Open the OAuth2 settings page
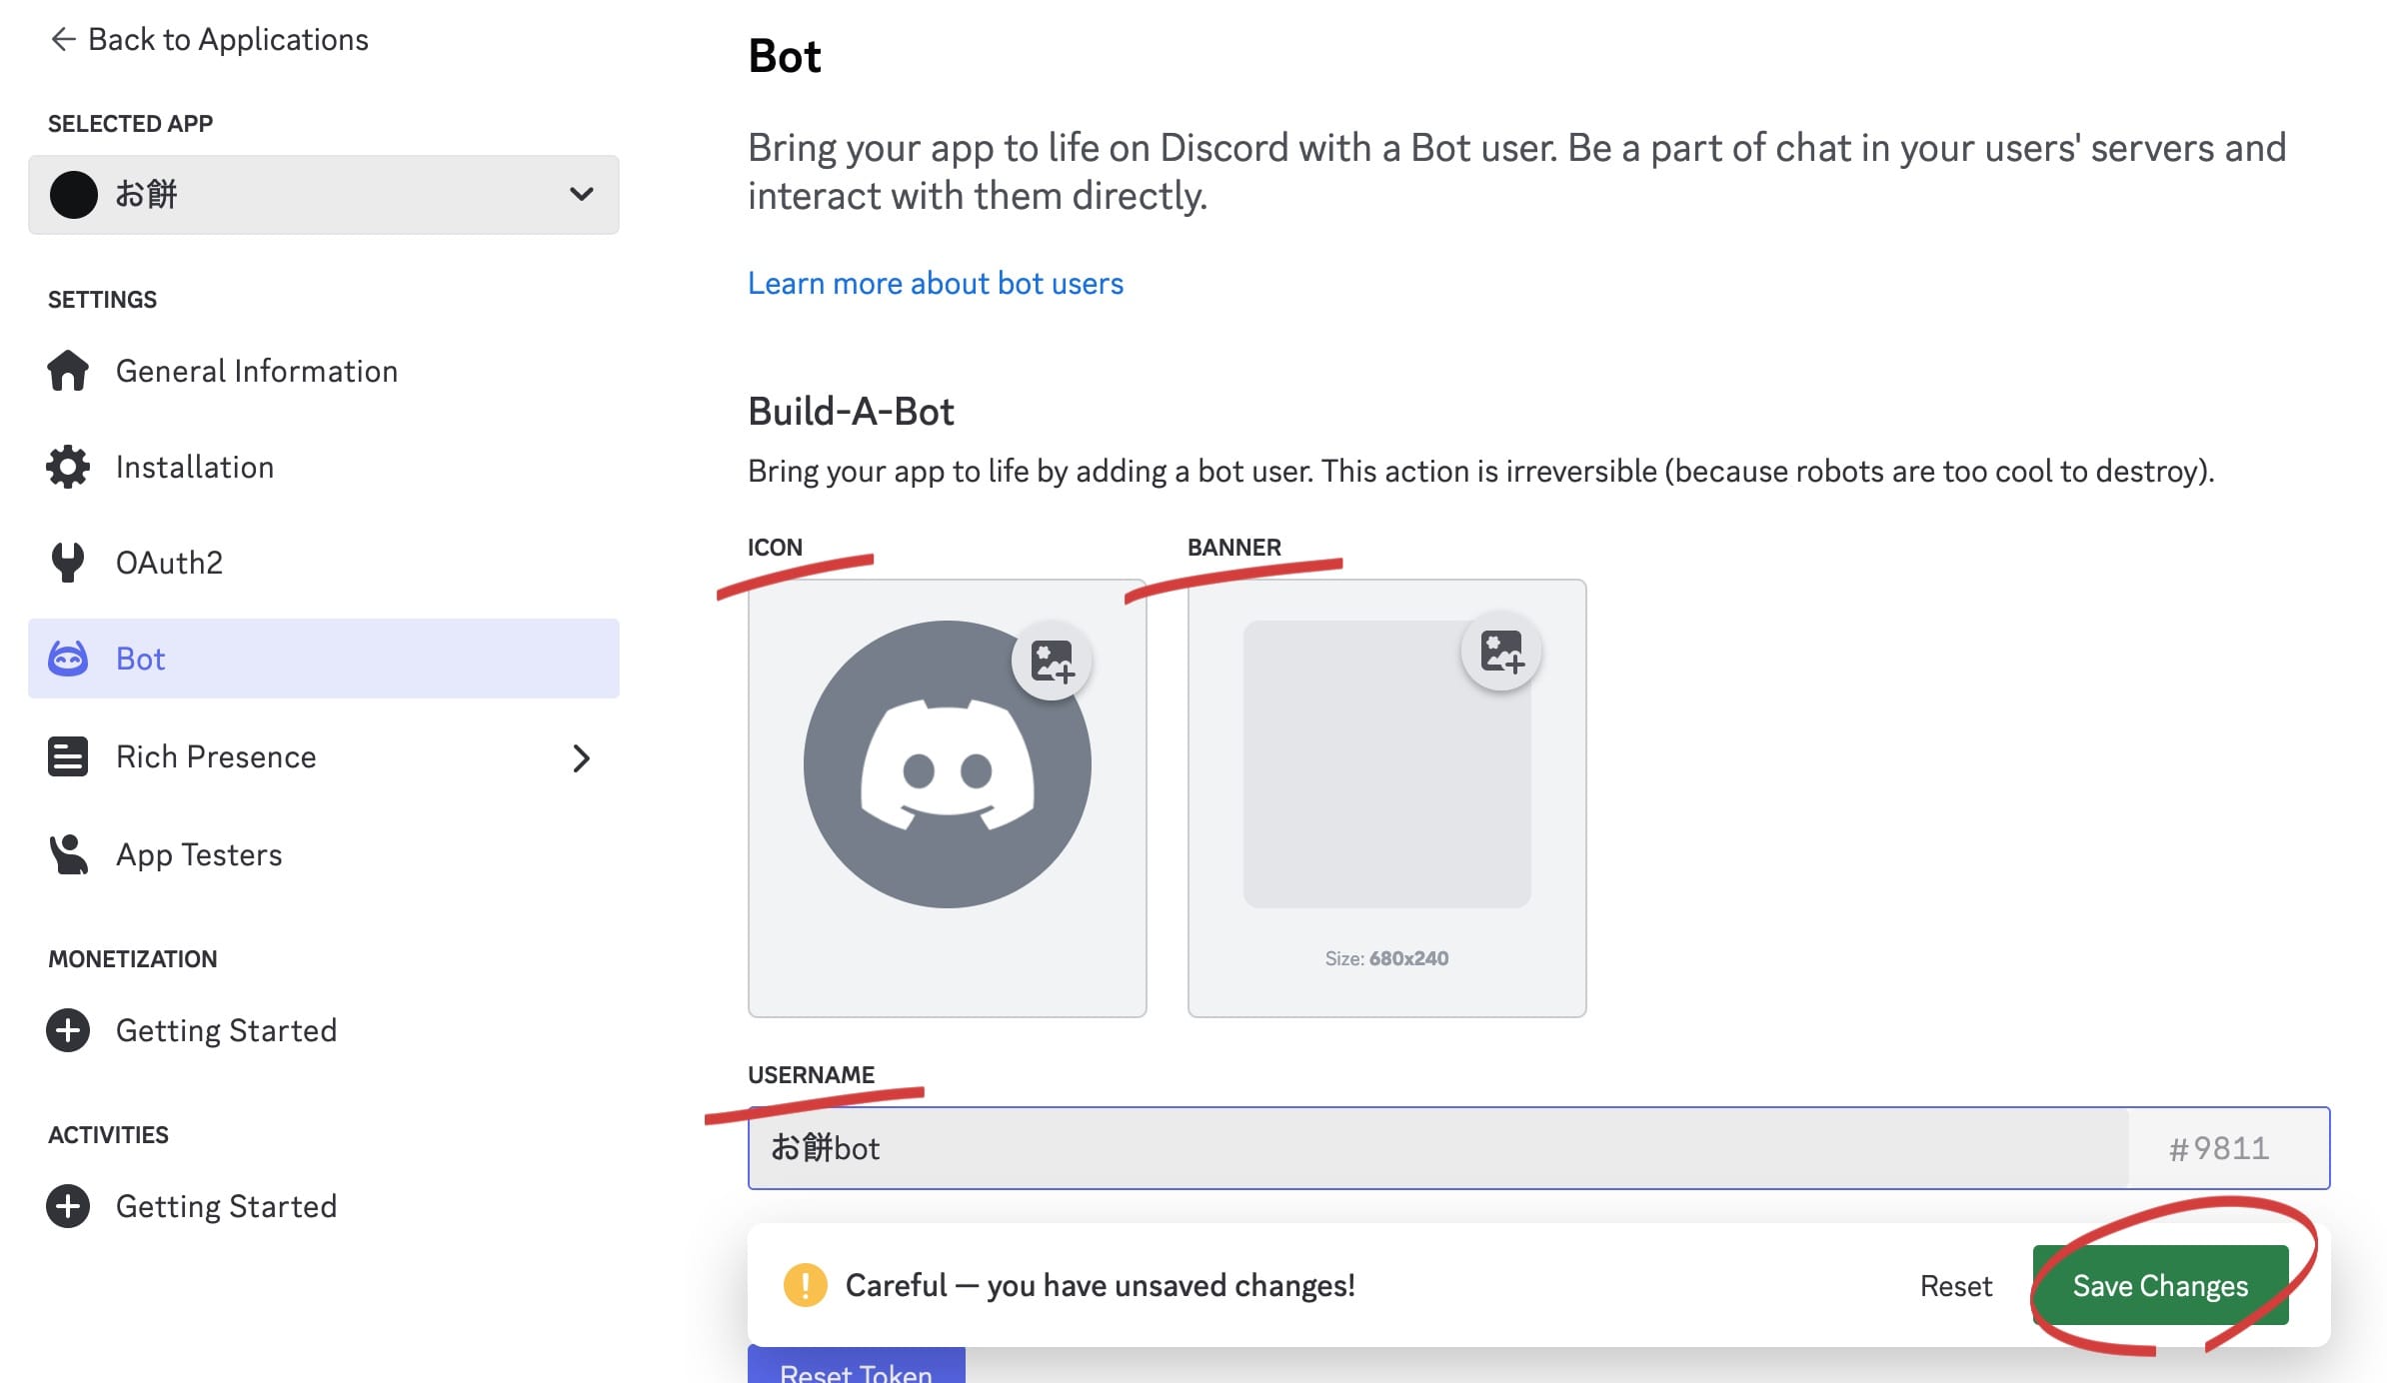Viewport: 2387px width, 1383px height. [324, 563]
